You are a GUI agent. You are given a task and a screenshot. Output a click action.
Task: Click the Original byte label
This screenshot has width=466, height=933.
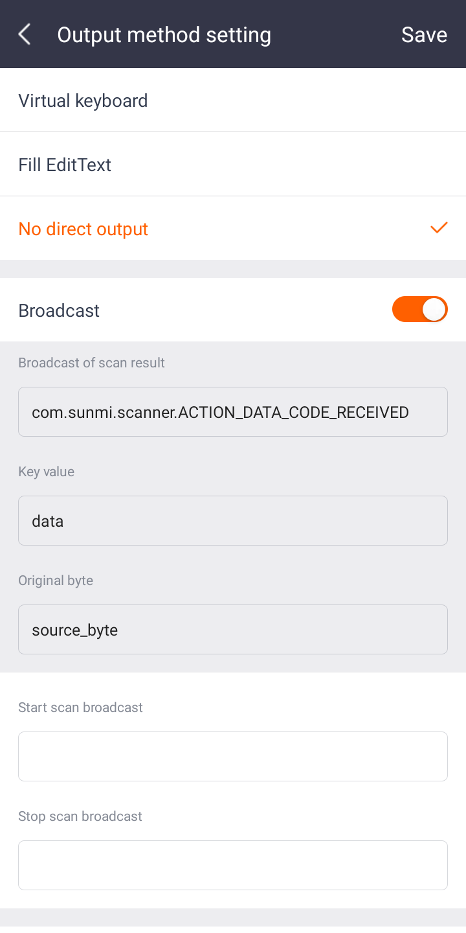56,581
